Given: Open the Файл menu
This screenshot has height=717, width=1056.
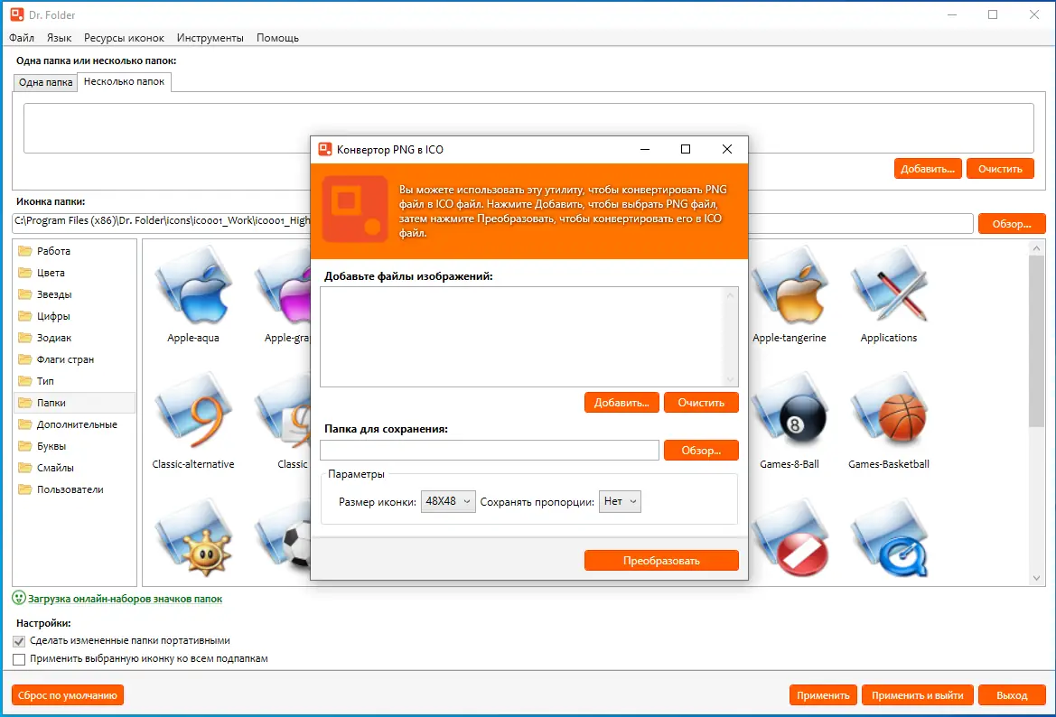Looking at the screenshot, I should [22, 38].
